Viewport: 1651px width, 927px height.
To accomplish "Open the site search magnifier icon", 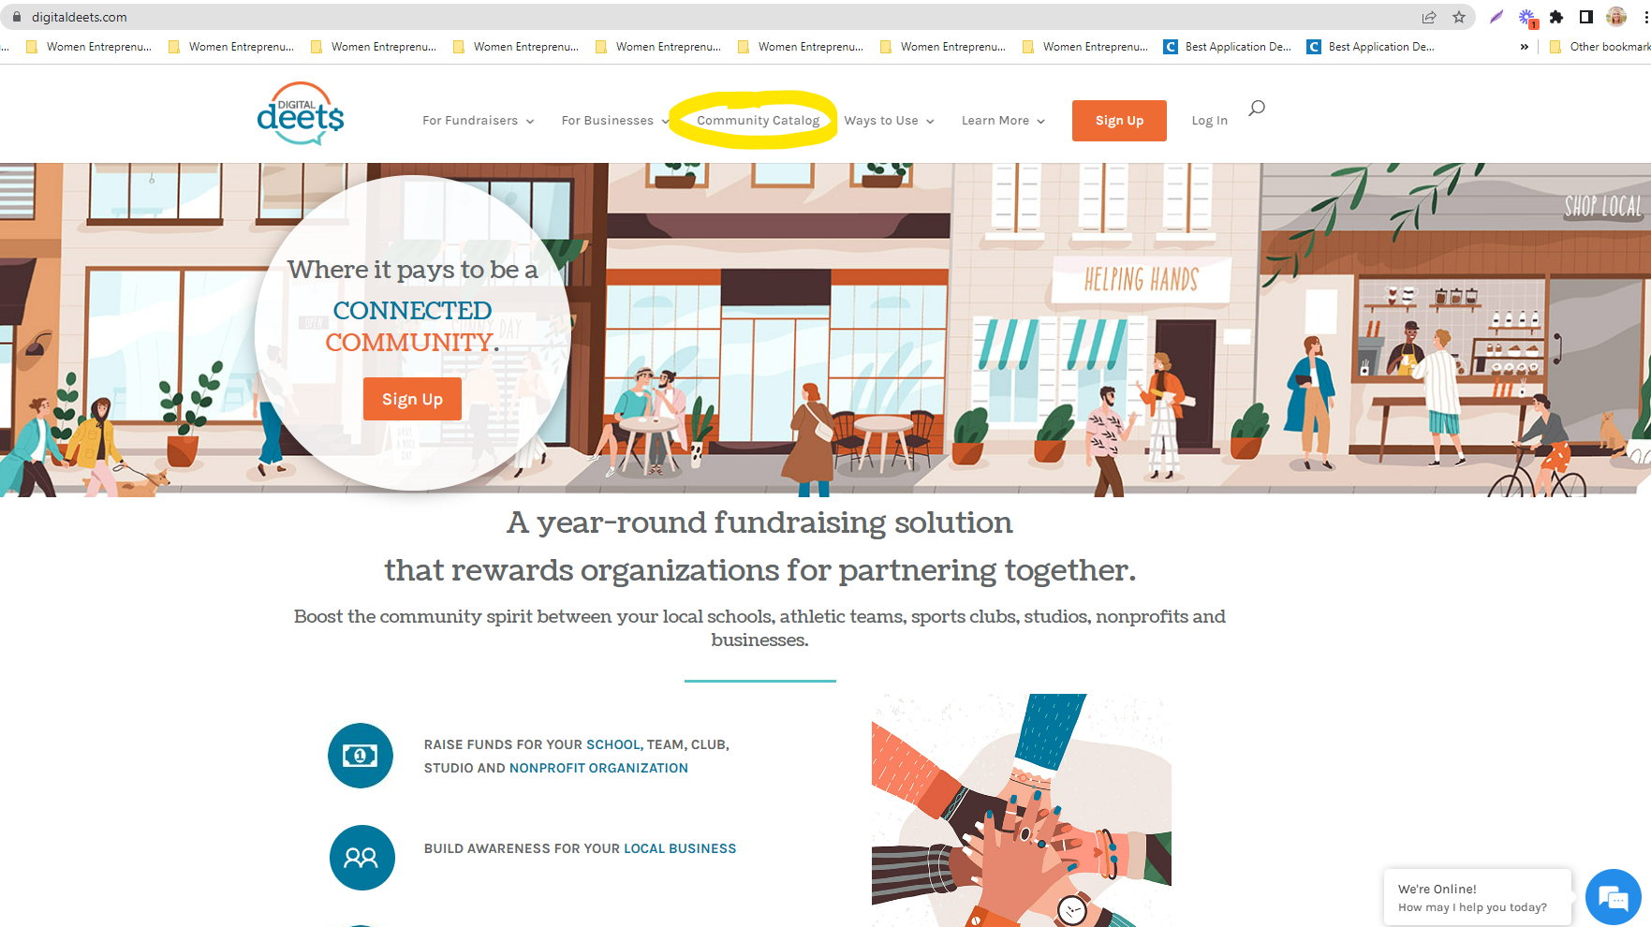I will [1257, 108].
